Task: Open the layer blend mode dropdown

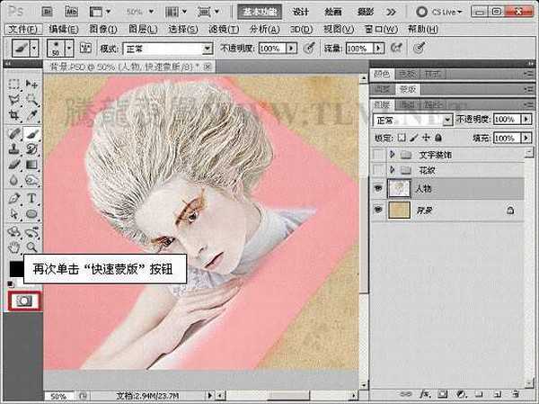Action: [411, 119]
